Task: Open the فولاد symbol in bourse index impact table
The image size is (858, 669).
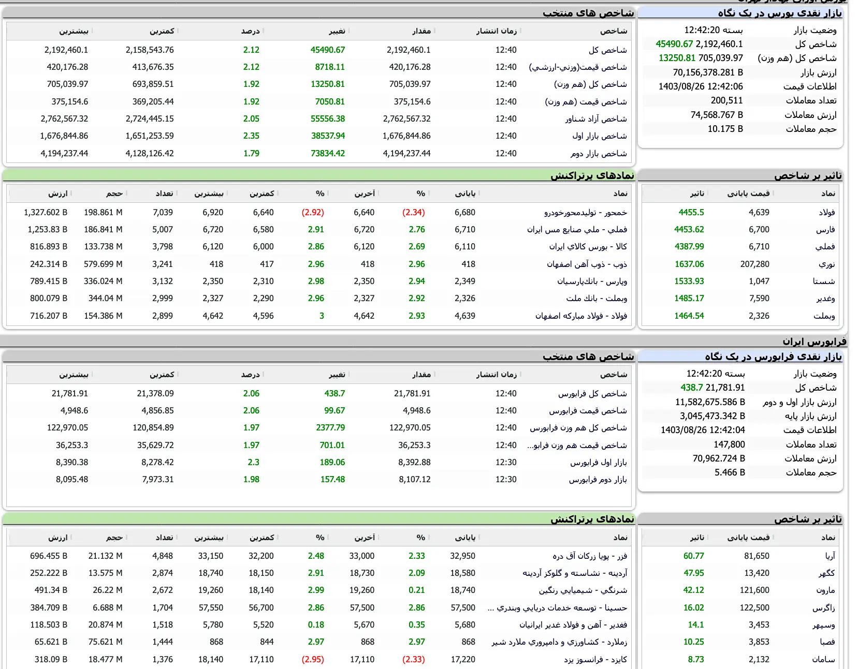Action: pyautogui.click(x=827, y=213)
